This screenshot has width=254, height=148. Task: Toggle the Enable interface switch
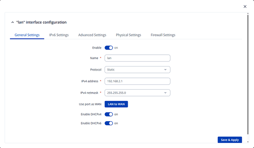[109, 48]
